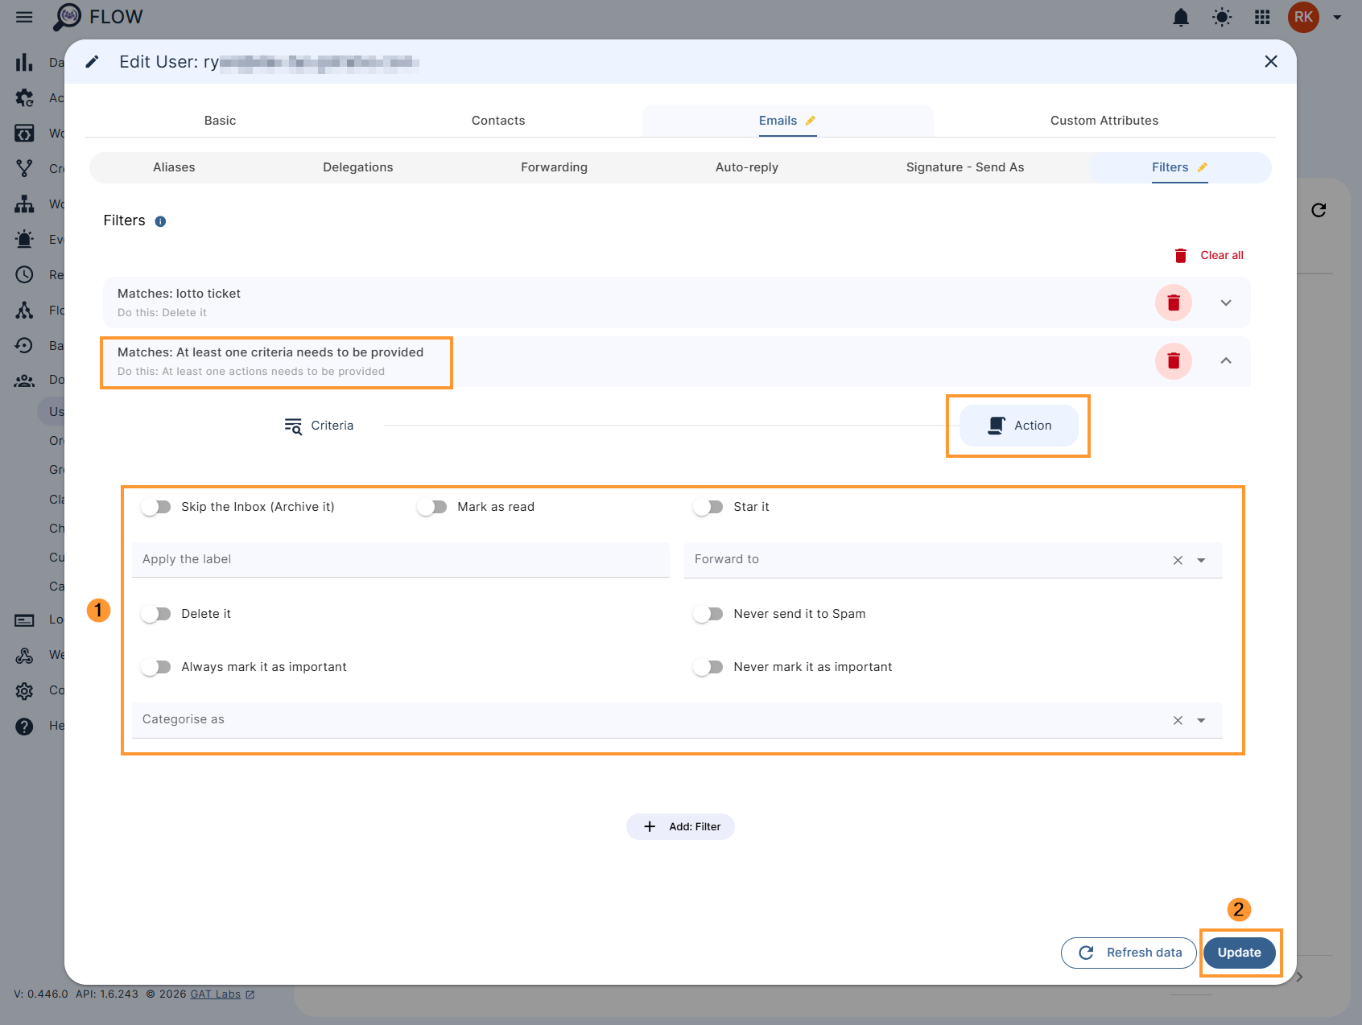Clear the Forward to field
Viewport: 1362px width, 1025px height.
(x=1178, y=560)
